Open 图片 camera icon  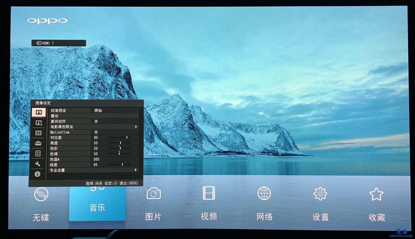click(154, 194)
